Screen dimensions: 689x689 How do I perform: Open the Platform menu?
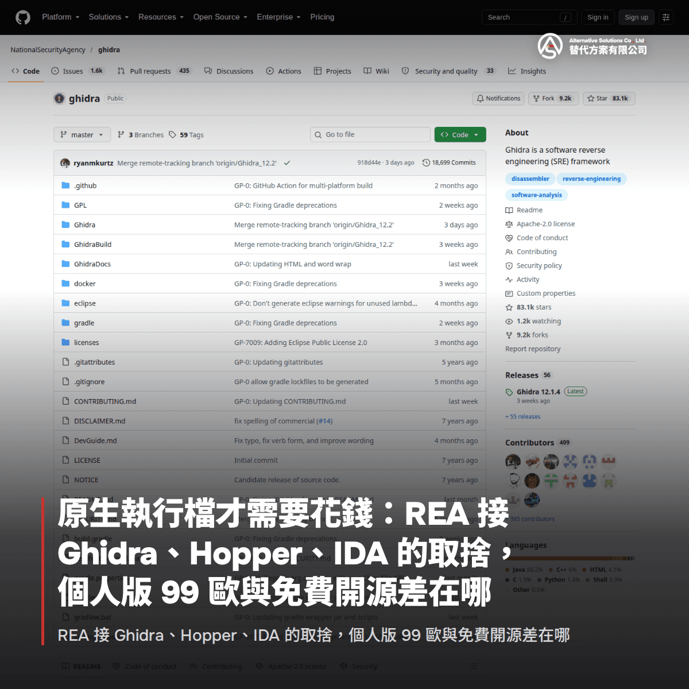(x=60, y=17)
